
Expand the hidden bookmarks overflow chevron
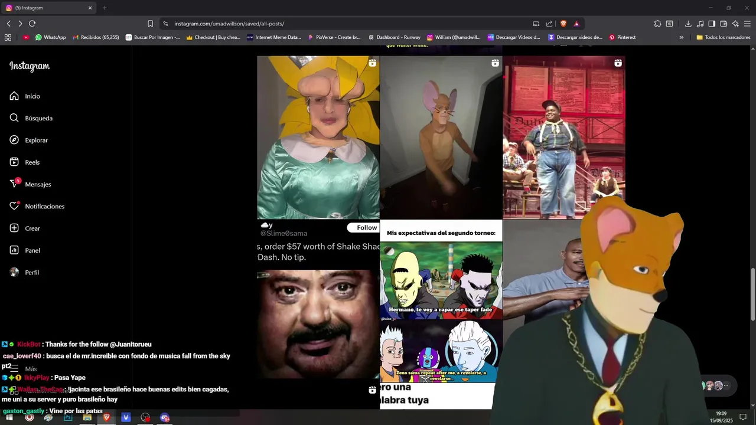[682, 37]
